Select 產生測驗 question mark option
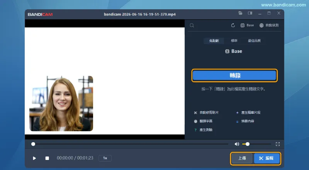309x170 pixels. (x=203, y=130)
